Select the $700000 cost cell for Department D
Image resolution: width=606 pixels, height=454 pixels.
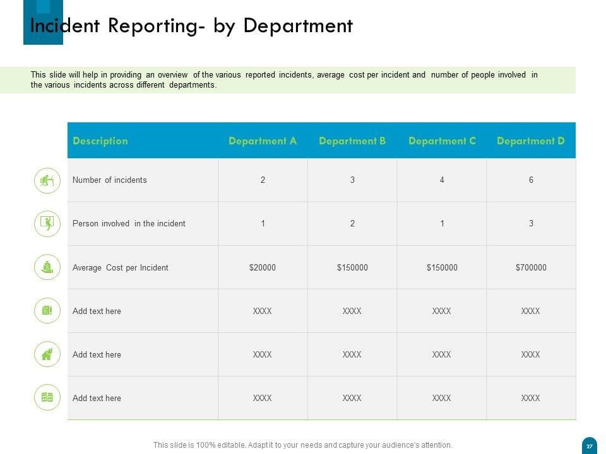pyautogui.click(x=531, y=267)
